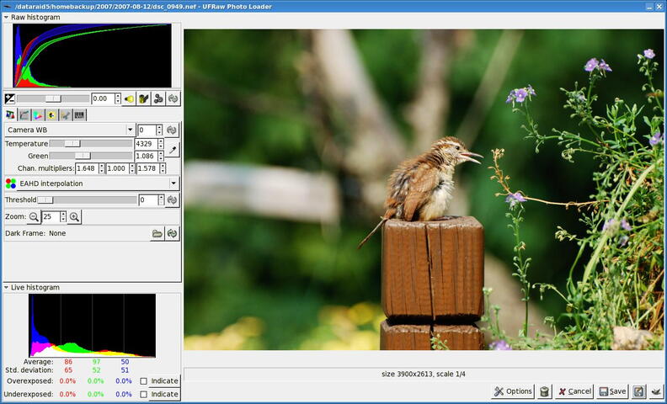The height and width of the screenshot is (404, 667).
Task: Enable the Underexposed indicate checkbox
Action: 144,394
